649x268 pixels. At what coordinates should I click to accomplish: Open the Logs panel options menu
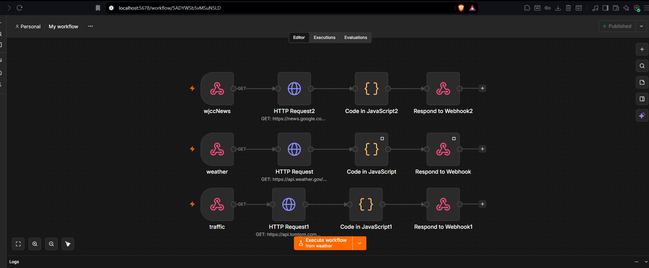click(637, 262)
